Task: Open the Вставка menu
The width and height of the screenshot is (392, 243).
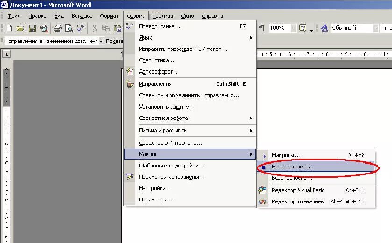Action: tap(82, 16)
